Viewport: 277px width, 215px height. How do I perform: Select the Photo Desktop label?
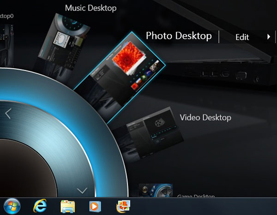[x=179, y=36]
